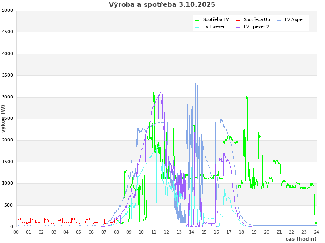Viewport: 325px width, 243px height.
Task: Click the blue FV Axpert legend swatch
Action: pos(279,20)
